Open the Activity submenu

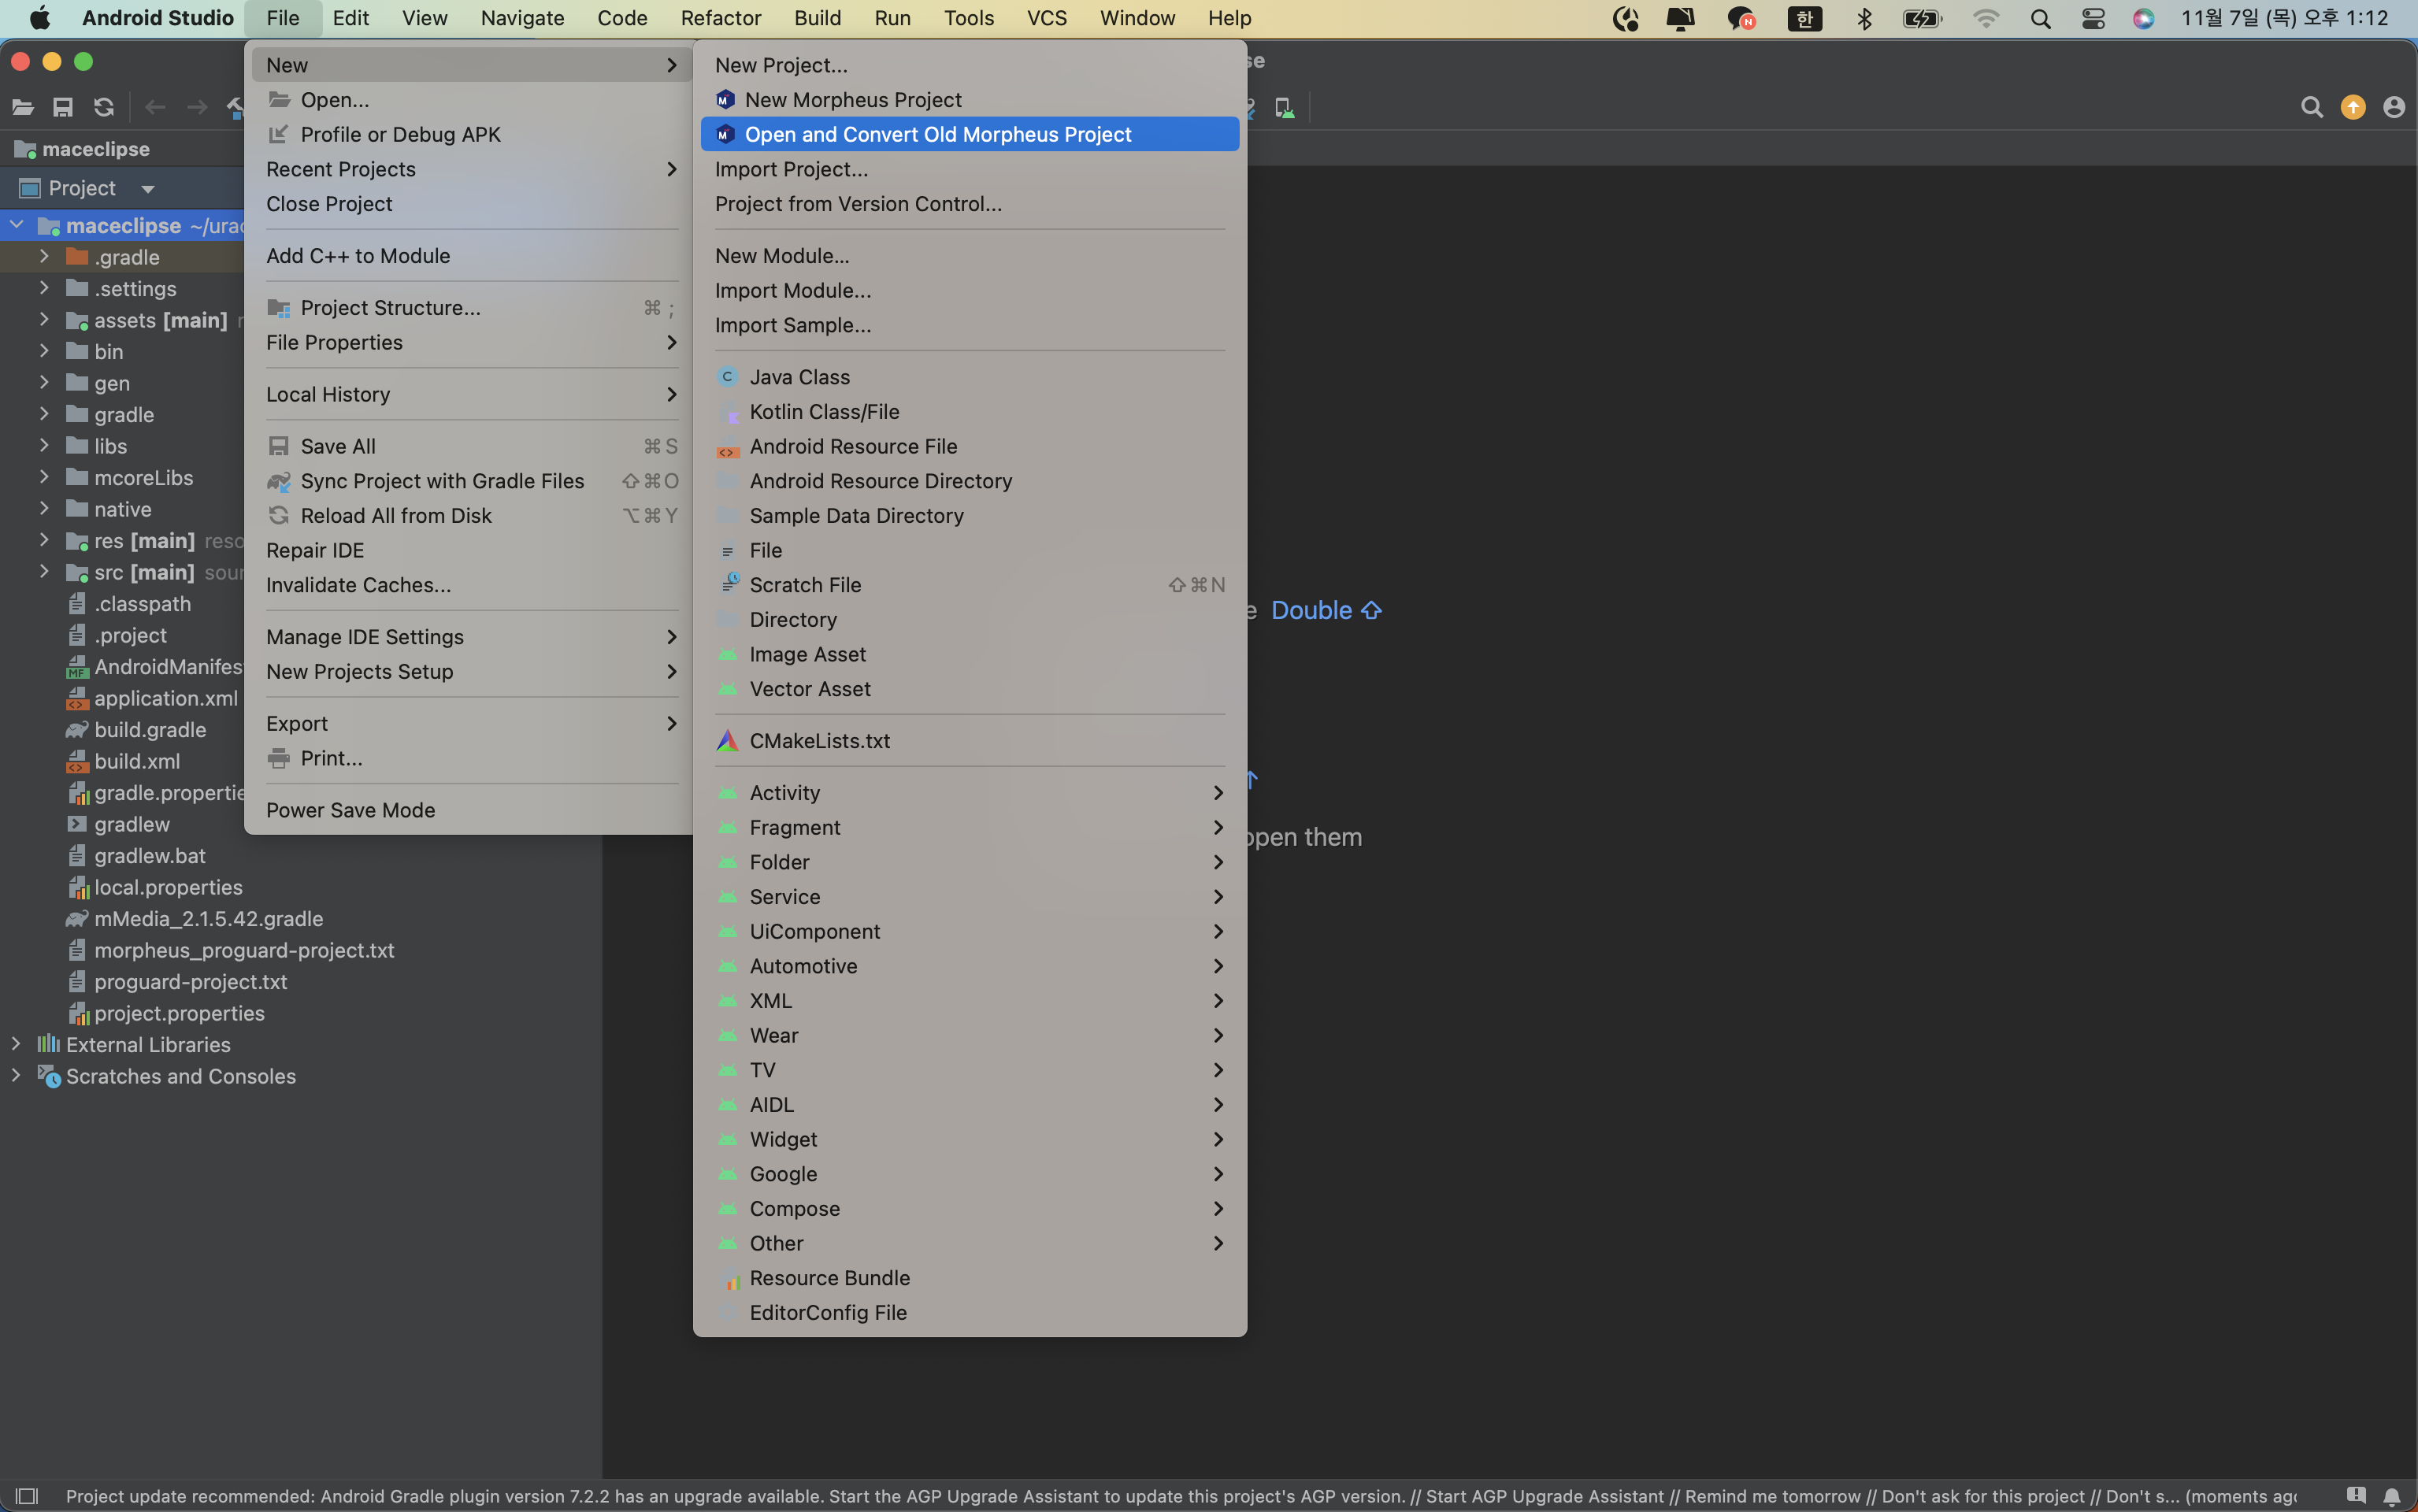click(x=785, y=793)
